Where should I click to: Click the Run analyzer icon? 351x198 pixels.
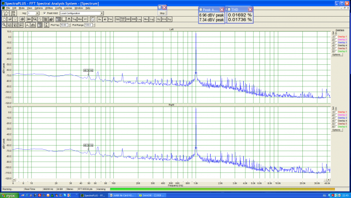[x=6, y=13]
